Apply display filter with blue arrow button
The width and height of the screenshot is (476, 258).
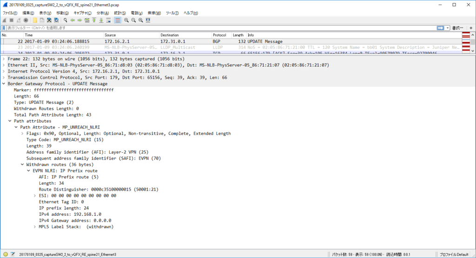point(441,28)
